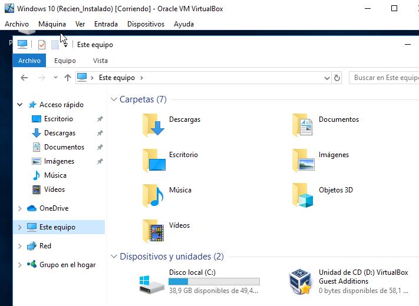Viewport: 419px width, 306px height.
Task: Open the Música folder icon
Action: pyautogui.click(x=154, y=195)
